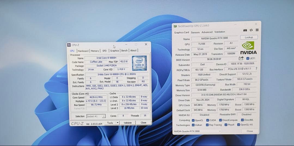This screenshot has width=294, height=146.
Task: Toggle the DirectCompute checkbox
Action: click(x=220, y=120)
